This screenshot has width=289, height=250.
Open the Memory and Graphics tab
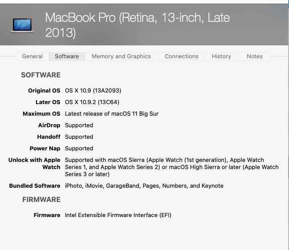click(121, 56)
